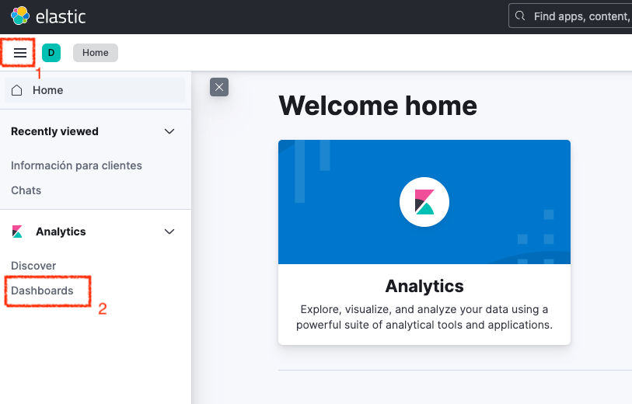Screen dimensions: 632x404
Task: Close the navigation panel with the X button
Action: pyautogui.click(x=219, y=87)
